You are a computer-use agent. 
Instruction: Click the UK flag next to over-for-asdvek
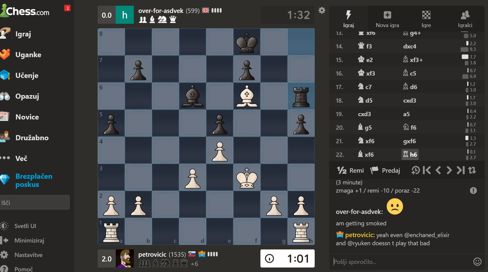pyautogui.click(x=206, y=10)
